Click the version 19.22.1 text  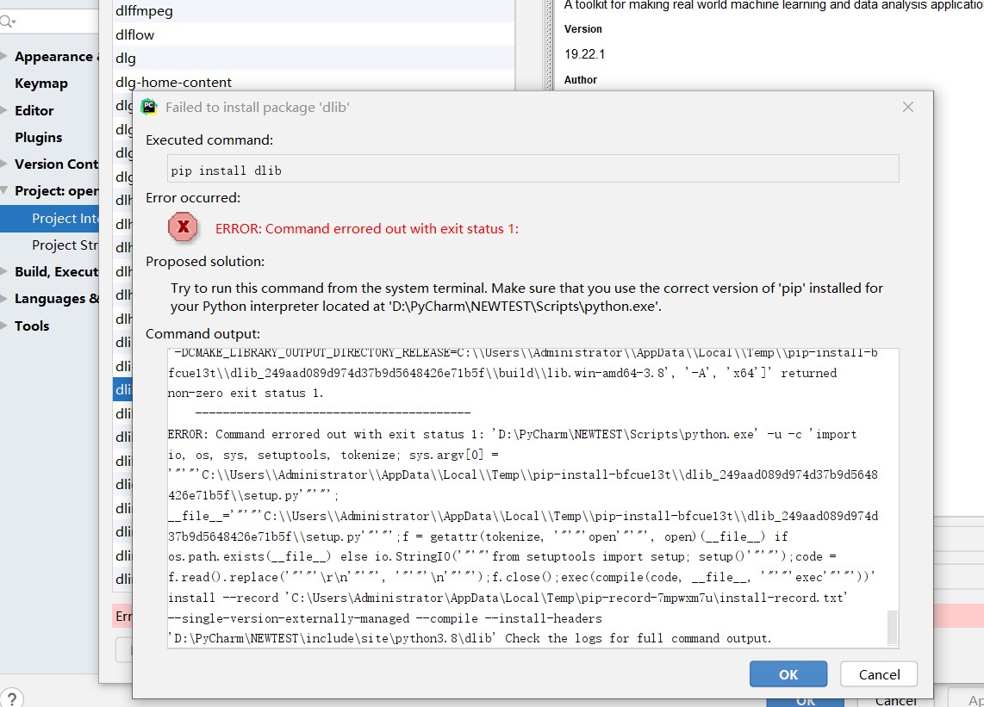(x=584, y=54)
